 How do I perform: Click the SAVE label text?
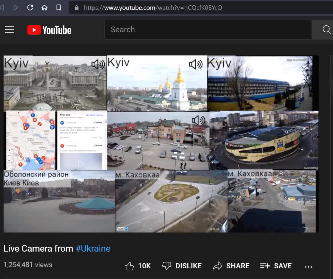pos(283,266)
